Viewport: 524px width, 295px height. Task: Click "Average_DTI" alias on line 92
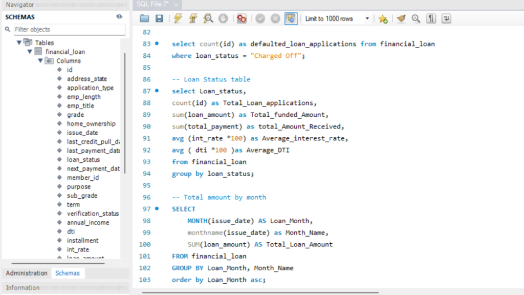[x=268, y=150]
